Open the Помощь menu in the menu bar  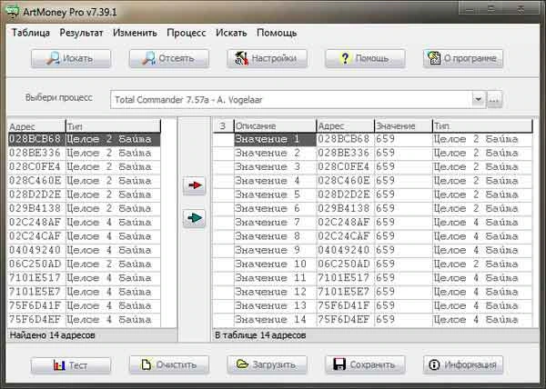pos(277,33)
